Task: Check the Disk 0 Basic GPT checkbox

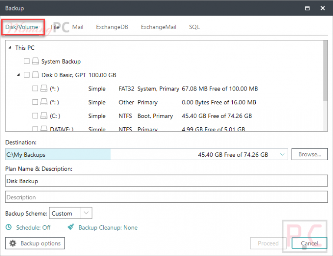Action: (26, 75)
